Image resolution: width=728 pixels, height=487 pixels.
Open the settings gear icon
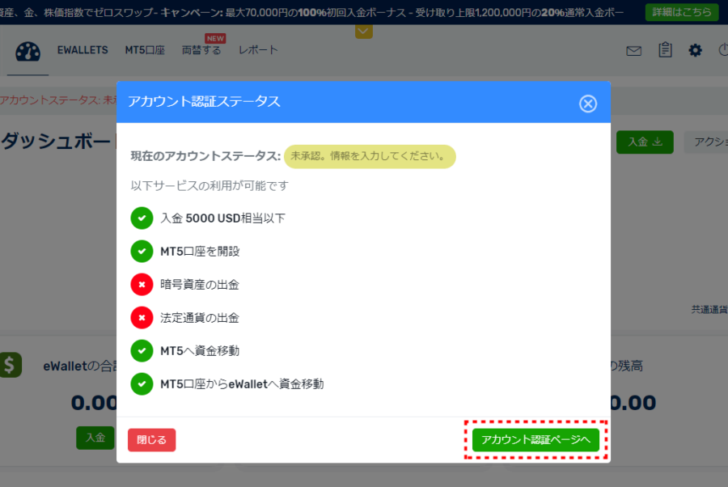[x=695, y=50]
